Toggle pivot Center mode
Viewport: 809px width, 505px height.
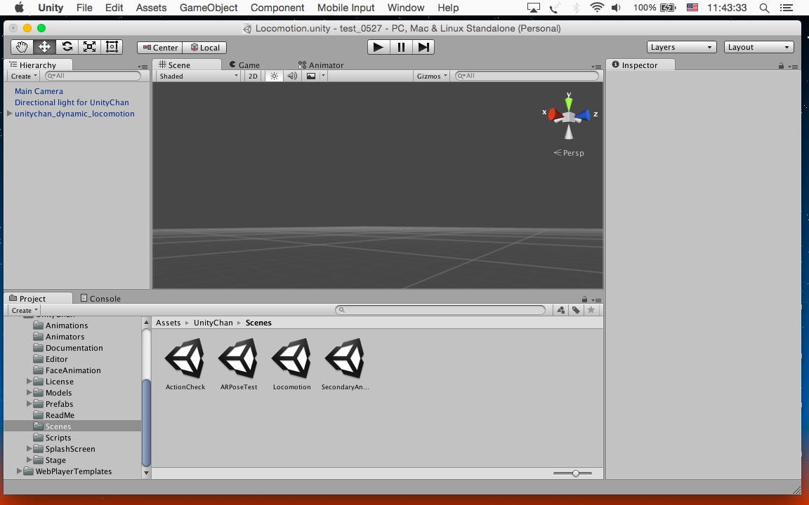(160, 48)
